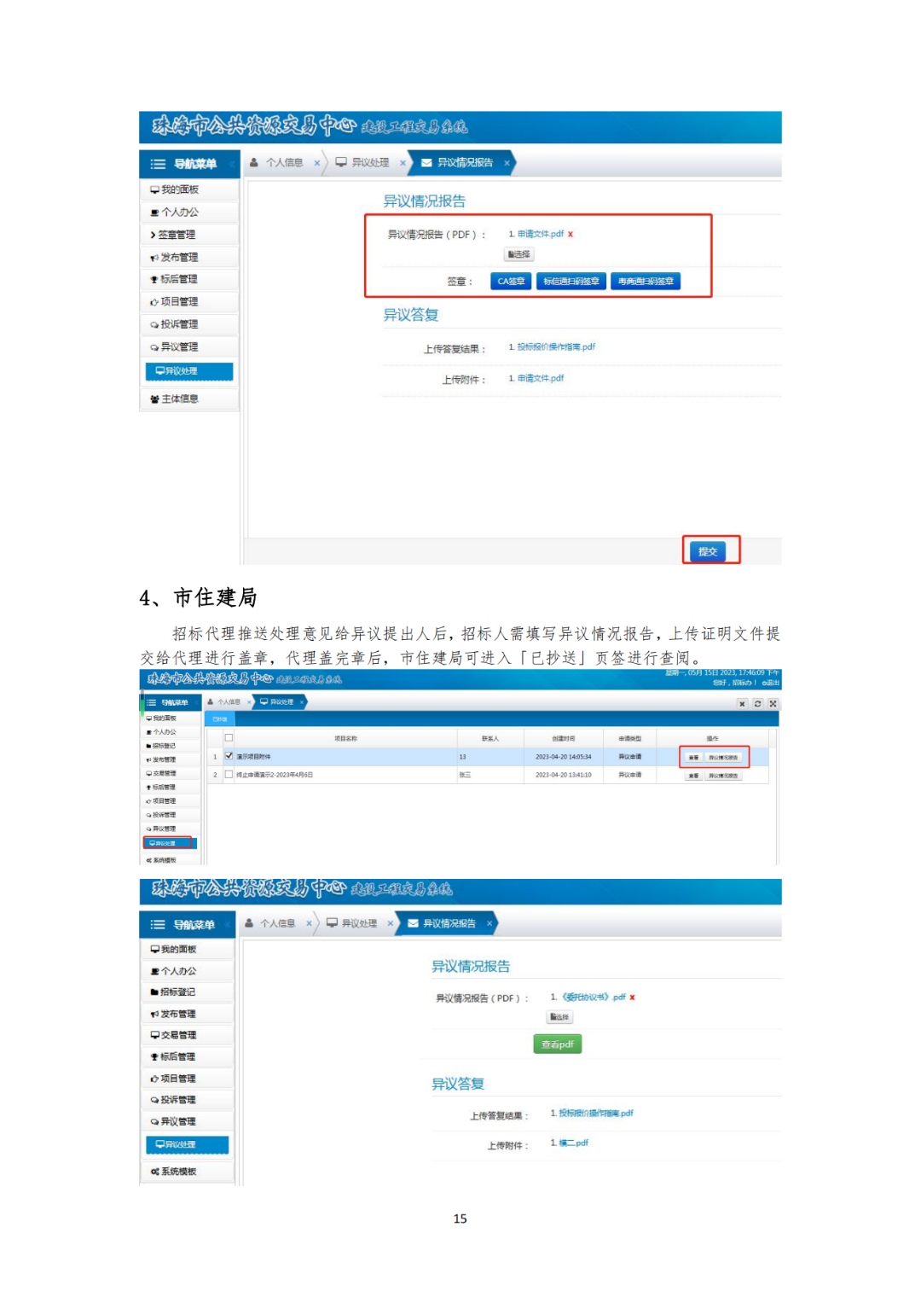921x1303 pixels.
Task: Click 查看 in the 终止申请演示2 row
Action: (x=693, y=776)
